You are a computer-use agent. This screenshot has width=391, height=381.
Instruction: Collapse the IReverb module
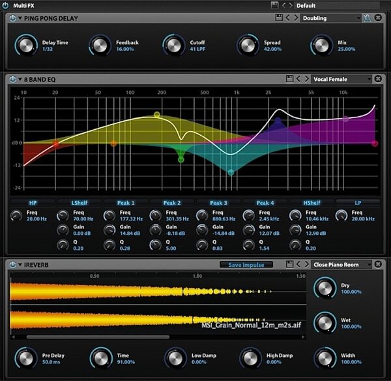pyautogui.click(x=20, y=265)
